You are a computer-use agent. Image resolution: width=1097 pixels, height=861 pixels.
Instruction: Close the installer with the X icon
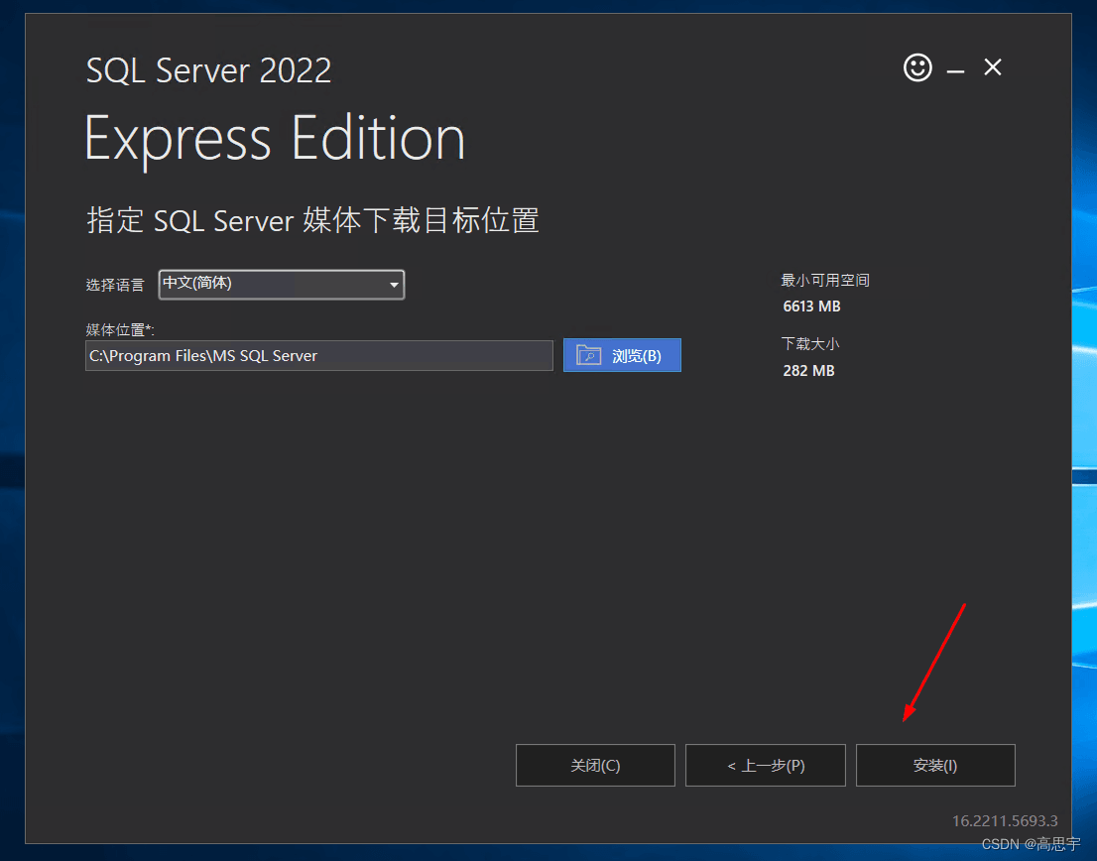993,67
